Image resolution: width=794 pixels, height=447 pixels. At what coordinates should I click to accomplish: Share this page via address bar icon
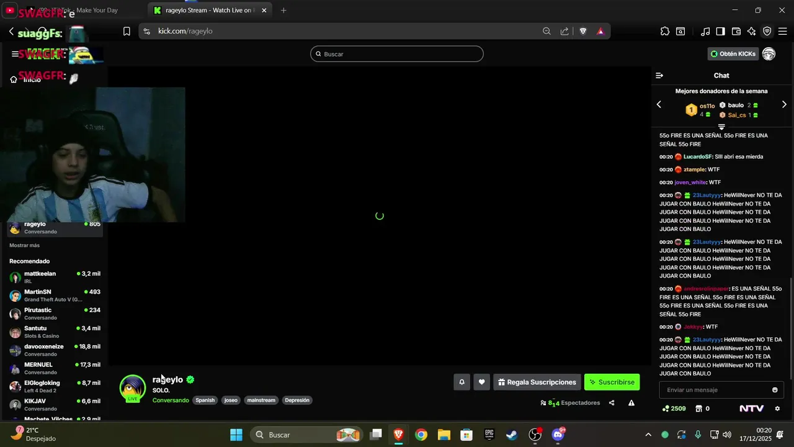pos(564,31)
